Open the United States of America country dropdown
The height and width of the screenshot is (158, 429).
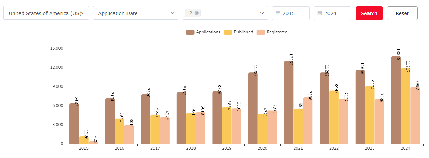pyautogui.click(x=46, y=13)
